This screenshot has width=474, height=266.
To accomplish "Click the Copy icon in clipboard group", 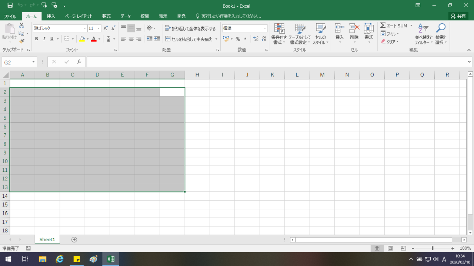I will (21, 33).
